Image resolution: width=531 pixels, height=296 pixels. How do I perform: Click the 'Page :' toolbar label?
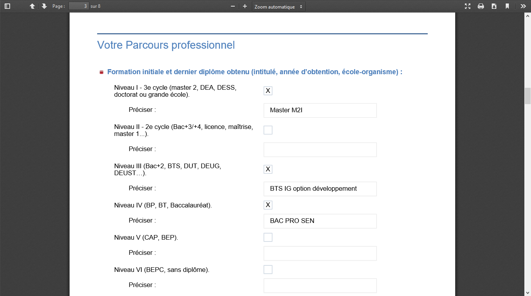point(59,6)
